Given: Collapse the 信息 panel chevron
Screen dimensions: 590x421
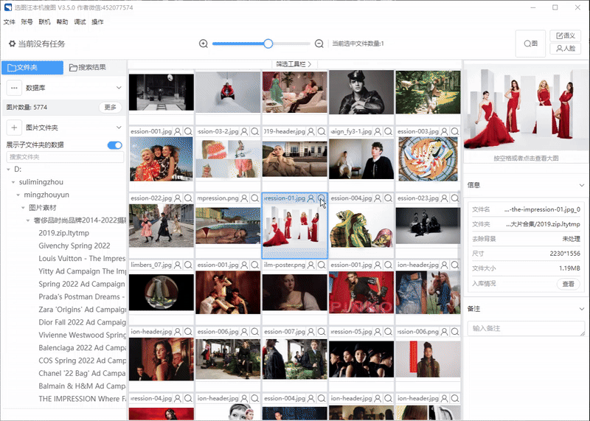Looking at the screenshot, I should (581, 185).
